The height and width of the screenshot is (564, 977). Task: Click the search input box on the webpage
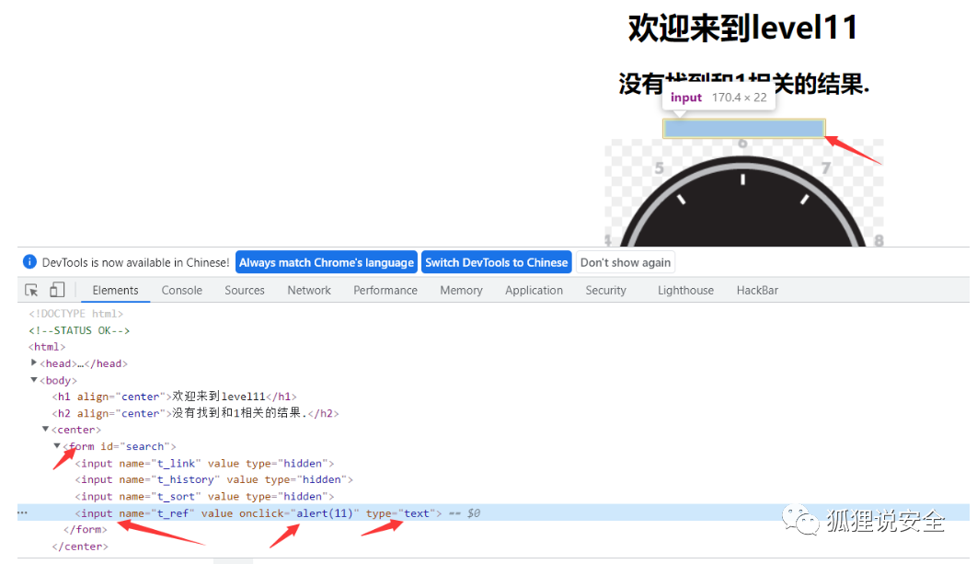click(741, 128)
